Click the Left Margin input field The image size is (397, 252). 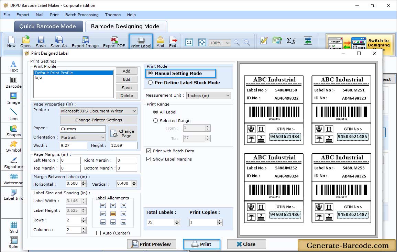[x=70, y=160]
